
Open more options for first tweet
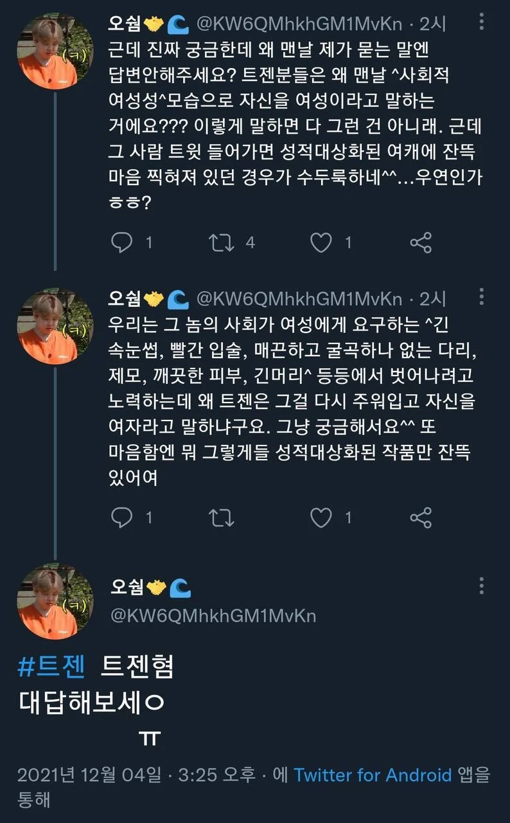pyautogui.click(x=482, y=23)
